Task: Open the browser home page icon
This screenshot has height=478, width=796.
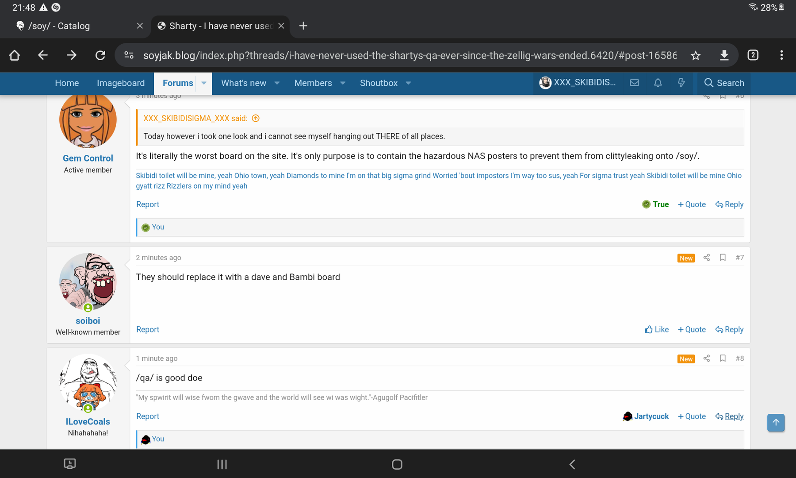Action: pyautogui.click(x=15, y=55)
